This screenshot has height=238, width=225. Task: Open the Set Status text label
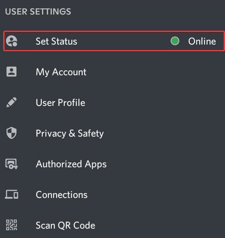pos(56,41)
